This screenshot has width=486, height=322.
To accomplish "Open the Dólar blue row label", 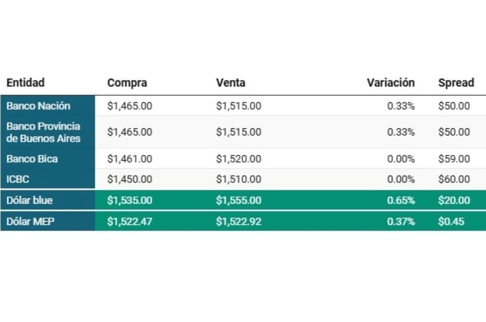I will (30, 200).
